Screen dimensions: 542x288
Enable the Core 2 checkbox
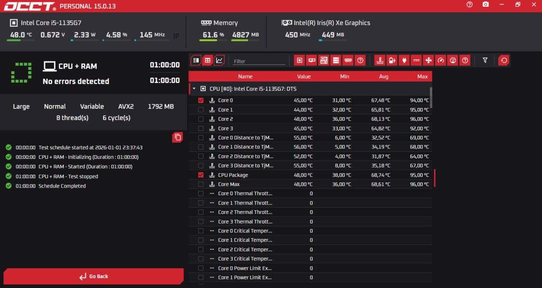coord(201,119)
